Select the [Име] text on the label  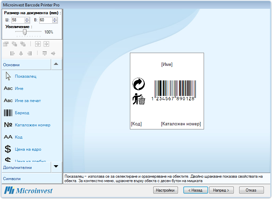167,65
